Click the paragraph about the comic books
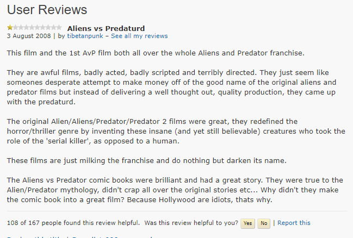Viewport: 353px width, 238px height. pos(175,190)
